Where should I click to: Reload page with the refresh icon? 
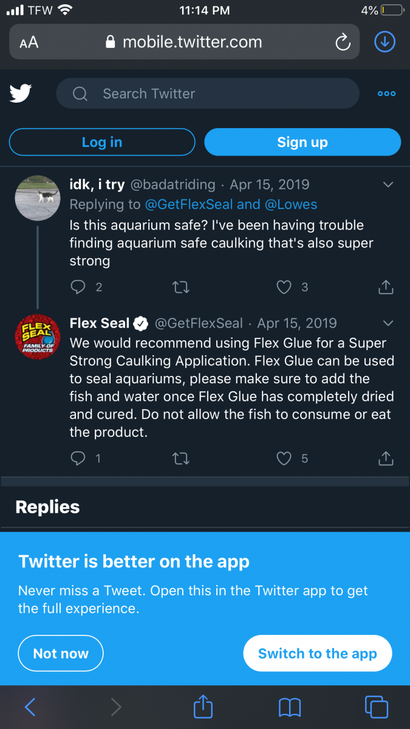pos(343,42)
